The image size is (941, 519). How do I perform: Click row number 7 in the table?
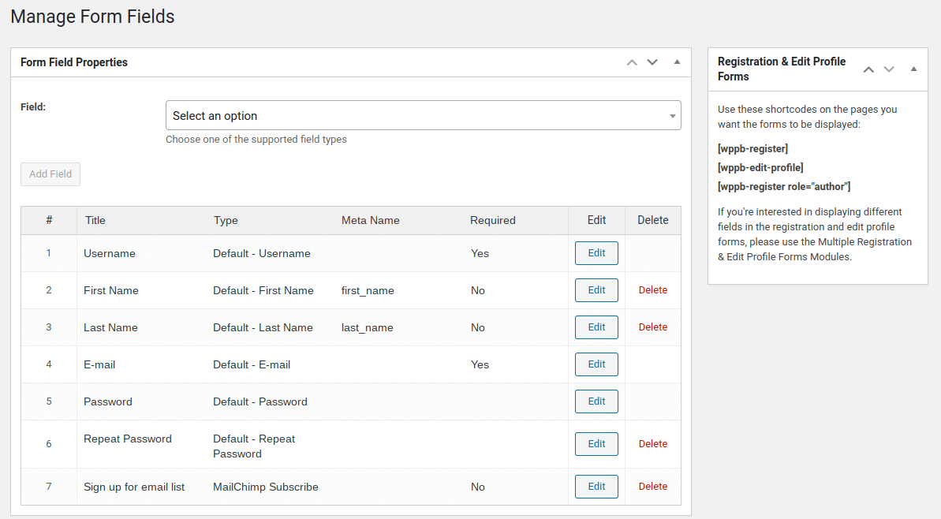(x=49, y=487)
